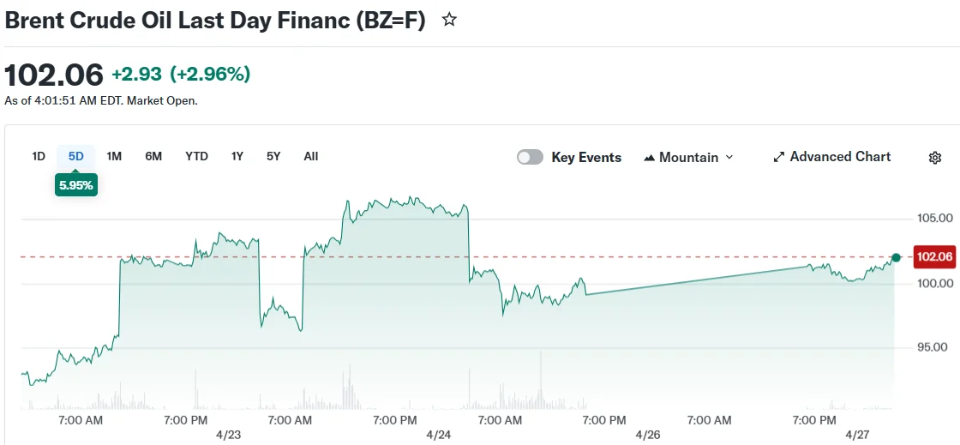960x445 pixels.
Task: Click the current price dot on chart
Action: 896,257
